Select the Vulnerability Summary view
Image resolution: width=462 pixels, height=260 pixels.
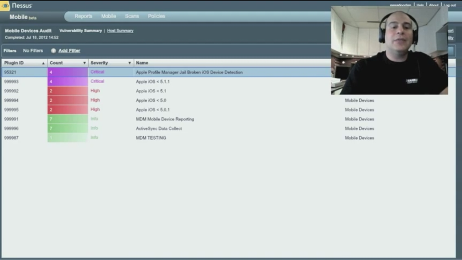80,31
